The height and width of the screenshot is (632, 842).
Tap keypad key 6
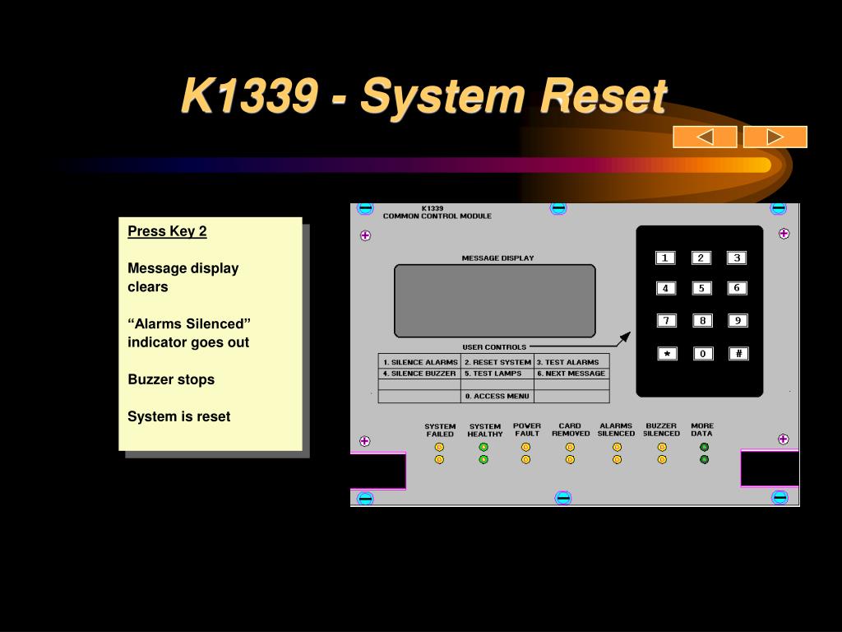coord(737,288)
